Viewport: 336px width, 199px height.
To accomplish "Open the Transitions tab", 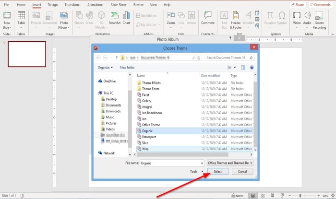I will 72,4.
